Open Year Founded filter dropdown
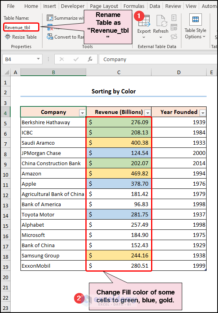The height and width of the screenshot is (313, 218). pyautogui.click(x=203, y=113)
